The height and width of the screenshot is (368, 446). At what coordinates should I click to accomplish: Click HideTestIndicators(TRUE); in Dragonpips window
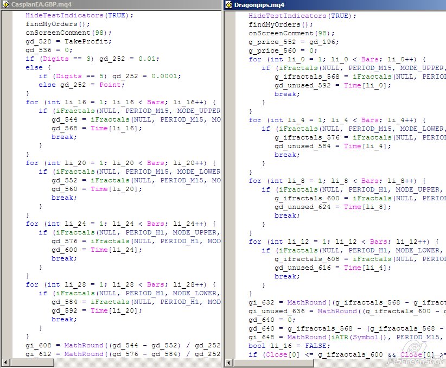(302, 16)
